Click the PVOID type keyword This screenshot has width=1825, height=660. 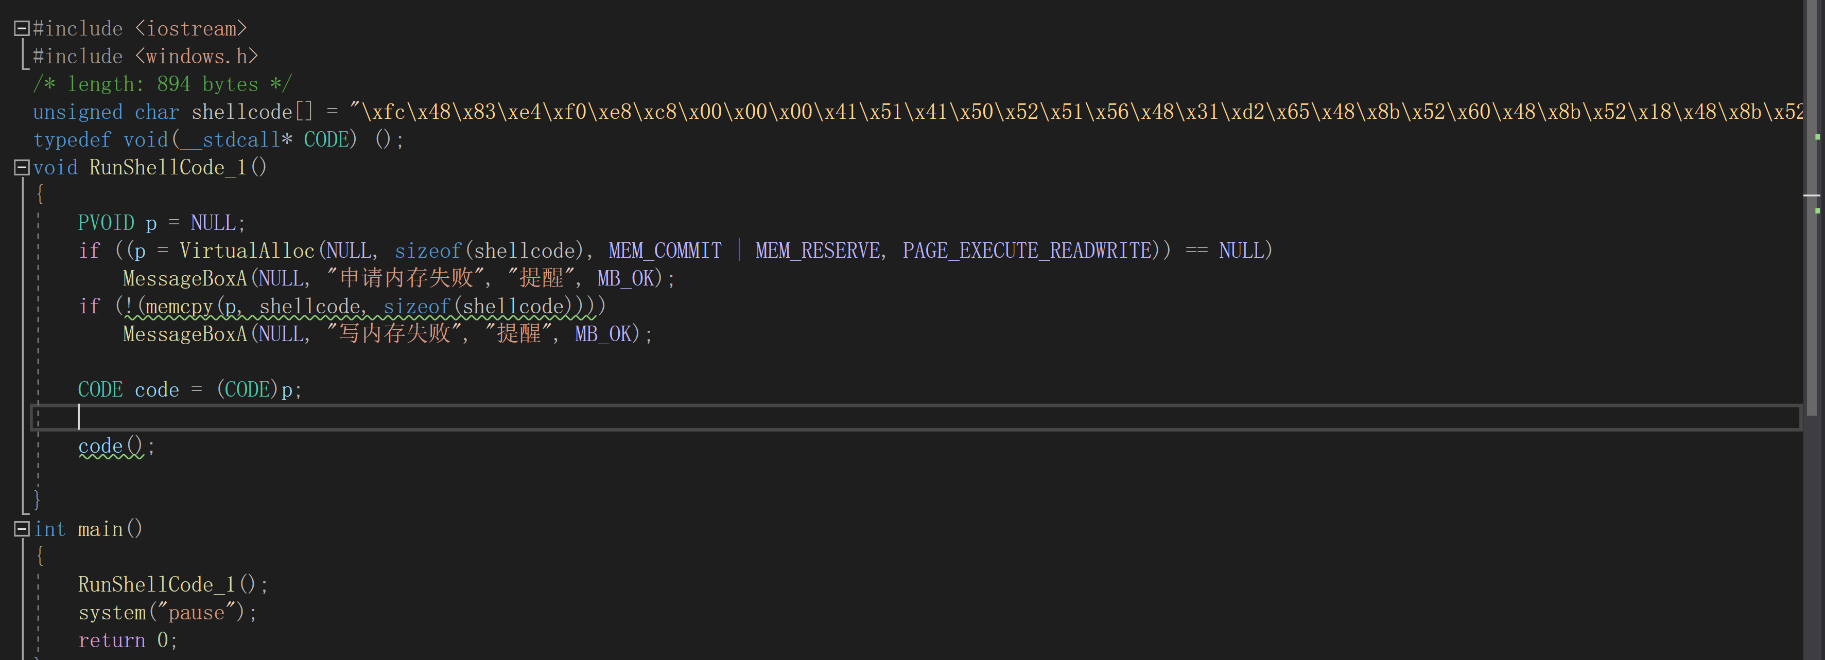(x=106, y=223)
